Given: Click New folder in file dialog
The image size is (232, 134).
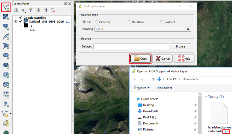Looking at the screenshot, I should click(165, 88).
